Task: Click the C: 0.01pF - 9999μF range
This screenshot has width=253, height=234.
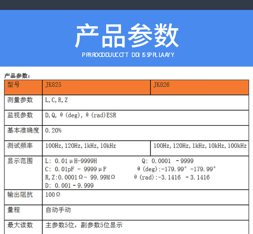Action: (x=76, y=169)
